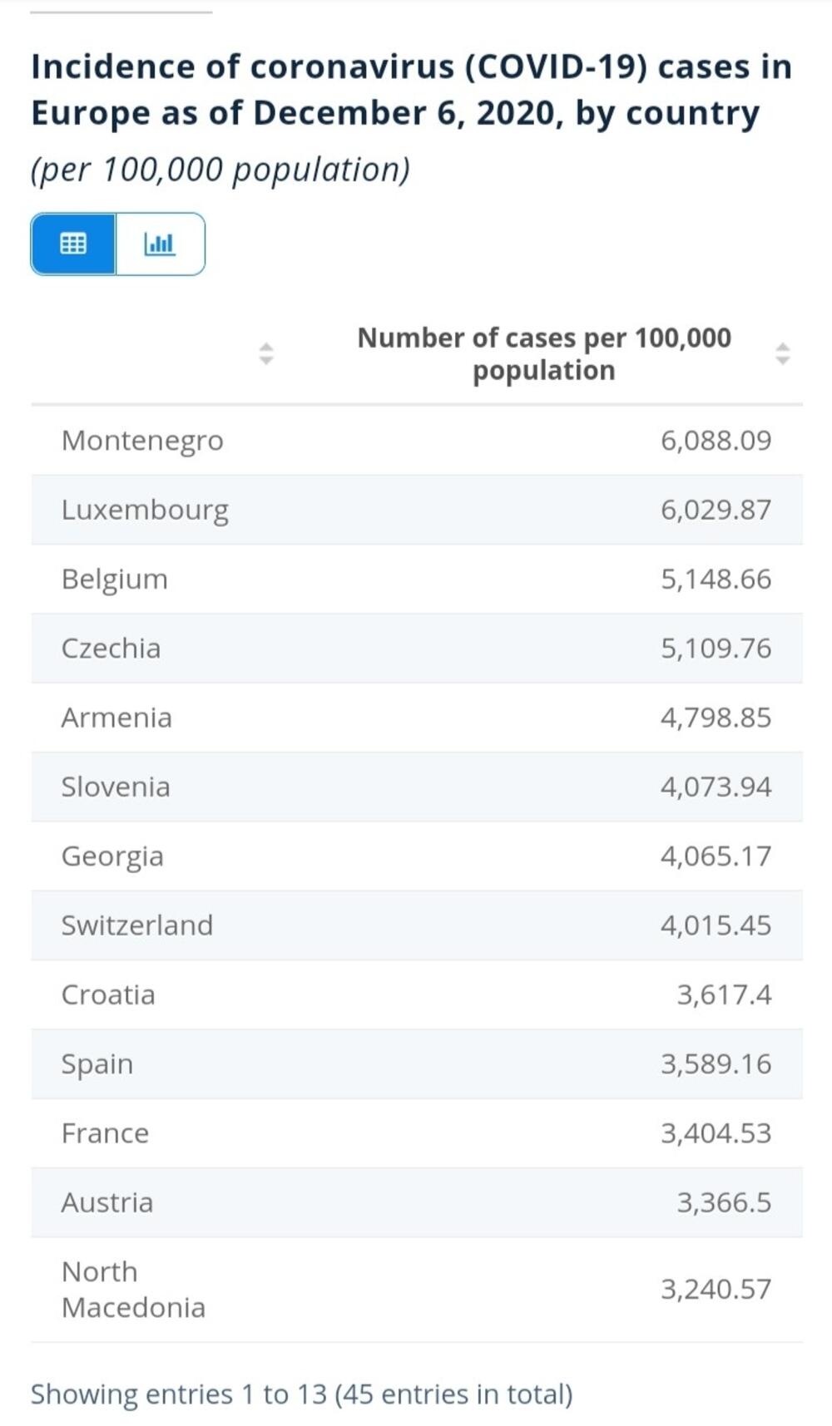Click the Slovenia table row
Viewport: 832px width, 1426px height.
pos(416,787)
